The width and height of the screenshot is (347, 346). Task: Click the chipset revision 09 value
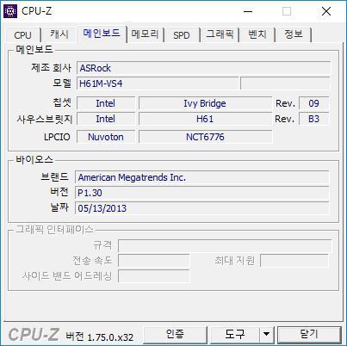coord(313,103)
